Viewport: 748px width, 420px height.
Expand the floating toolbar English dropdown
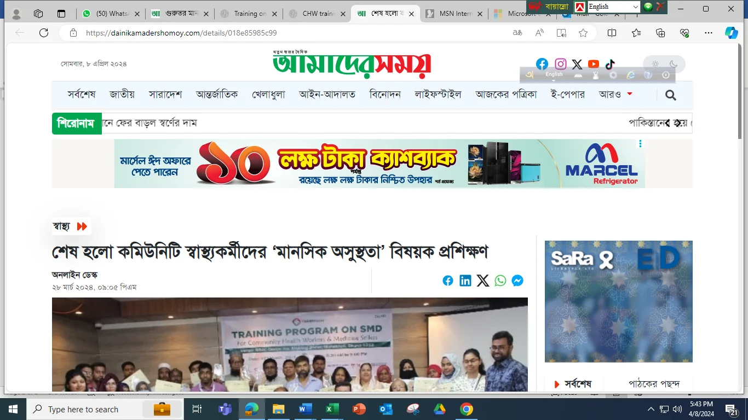point(554,75)
